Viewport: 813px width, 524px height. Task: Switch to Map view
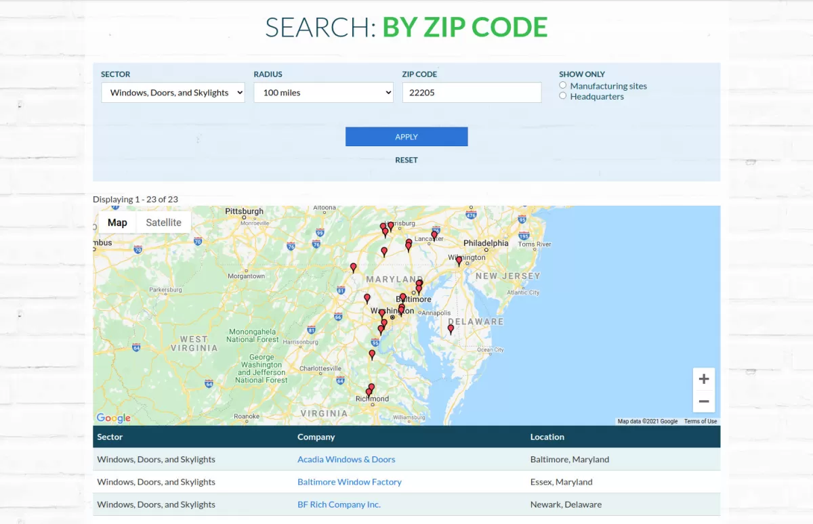[x=117, y=222]
